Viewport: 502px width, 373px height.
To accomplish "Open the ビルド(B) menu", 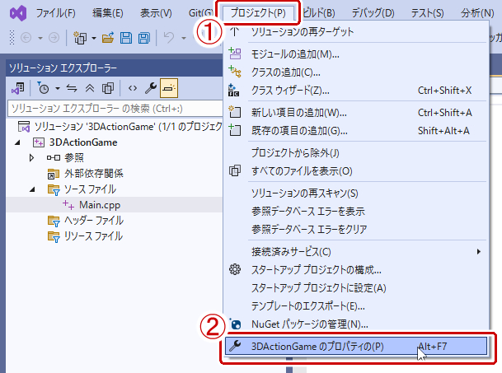I will [318, 13].
